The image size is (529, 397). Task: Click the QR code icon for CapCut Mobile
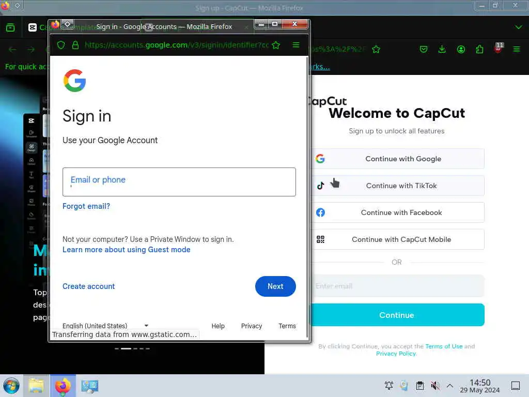[x=320, y=239]
